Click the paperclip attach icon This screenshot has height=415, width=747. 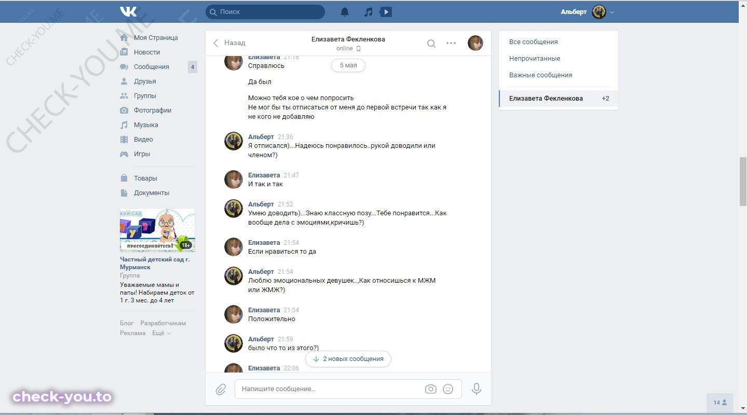tap(221, 389)
